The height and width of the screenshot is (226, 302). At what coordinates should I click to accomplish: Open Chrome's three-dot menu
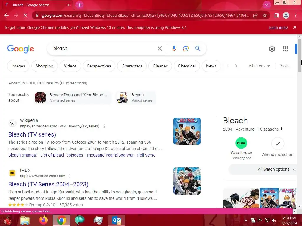pyautogui.click(x=296, y=15)
